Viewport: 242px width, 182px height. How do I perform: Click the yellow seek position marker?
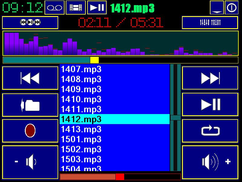click(x=94, y=60)
